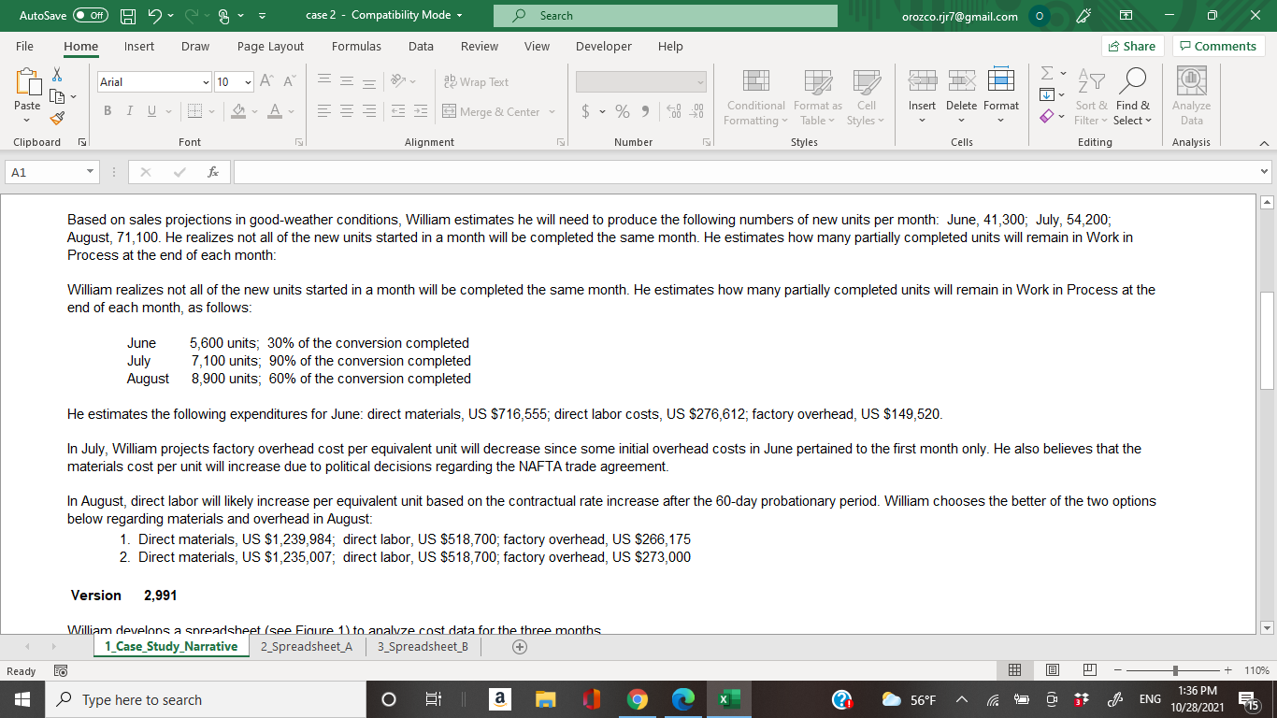Click the Share button

tap(1132, 46)
